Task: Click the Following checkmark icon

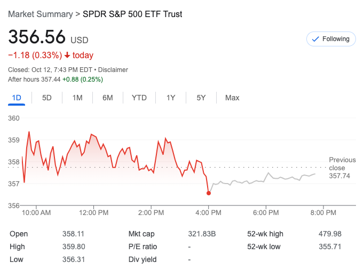Action: (x=315, y=39)
